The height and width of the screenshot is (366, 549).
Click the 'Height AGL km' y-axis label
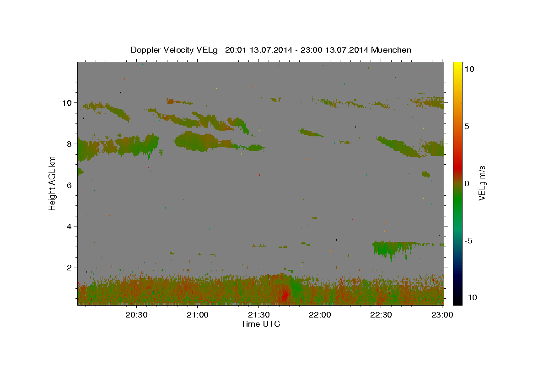(x=53, y=183)
